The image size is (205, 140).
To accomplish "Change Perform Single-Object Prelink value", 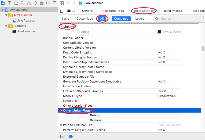I will point(162,130).
